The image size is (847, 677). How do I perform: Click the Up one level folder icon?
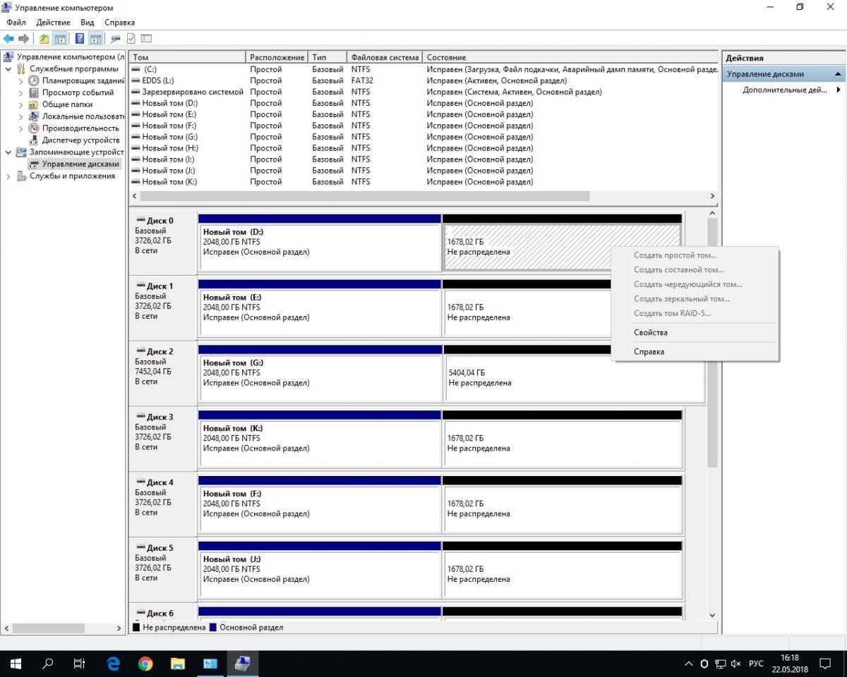[x=44, y=39]
